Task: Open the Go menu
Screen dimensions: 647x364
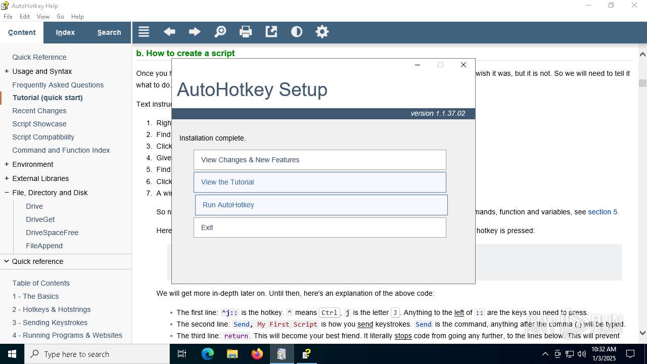Action: (x=60, y=17)
